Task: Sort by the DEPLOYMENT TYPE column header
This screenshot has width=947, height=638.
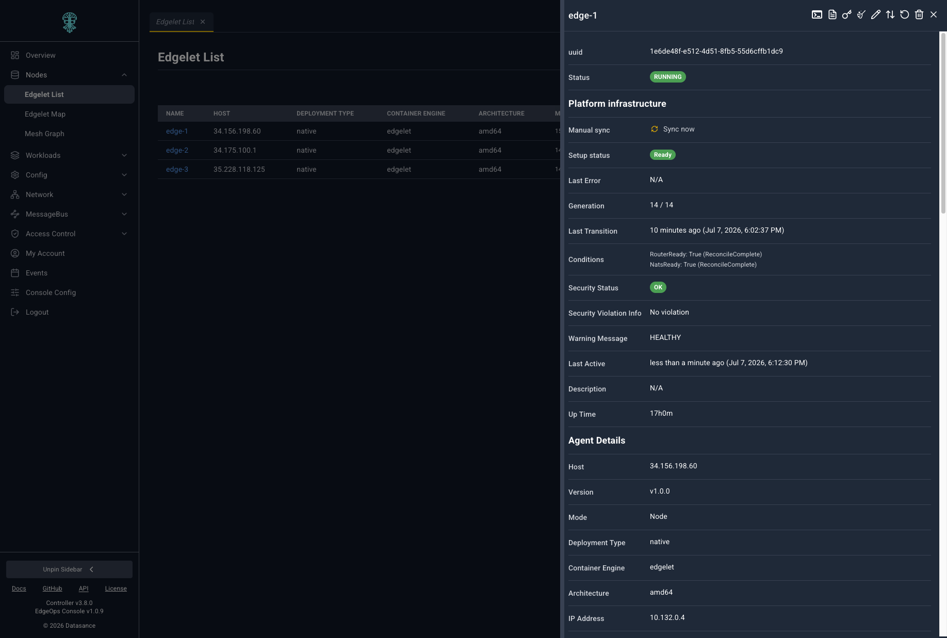Action: 325,113
